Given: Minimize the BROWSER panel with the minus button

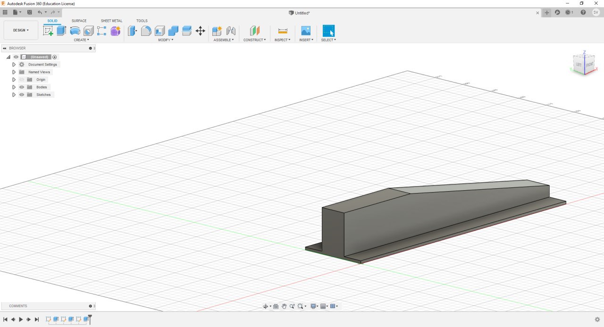Looking at the screenshot, I should (x=90, y=48).
